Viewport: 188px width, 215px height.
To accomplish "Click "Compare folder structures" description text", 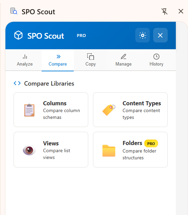I will tap(139, 154).
